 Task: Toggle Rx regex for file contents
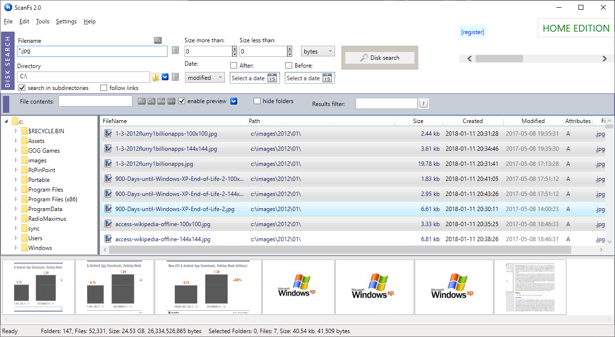tap(141, 101)
